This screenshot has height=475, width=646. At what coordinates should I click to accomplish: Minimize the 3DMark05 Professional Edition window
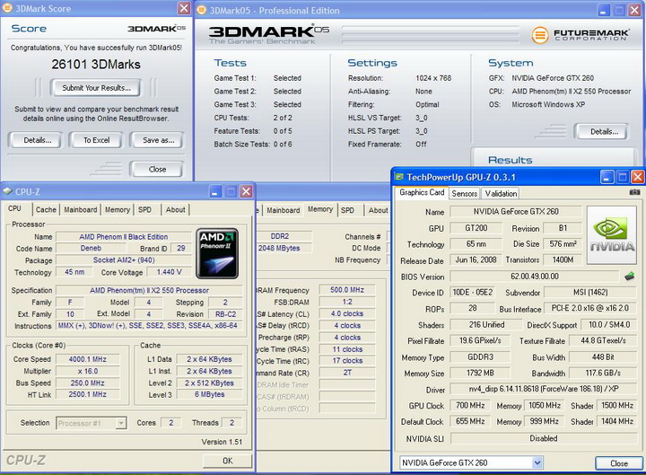point(604,10)
